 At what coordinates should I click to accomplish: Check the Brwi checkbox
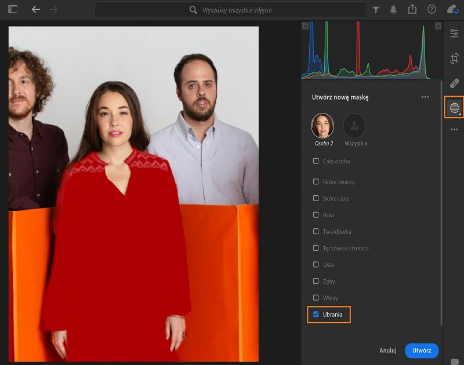(316, 214)
